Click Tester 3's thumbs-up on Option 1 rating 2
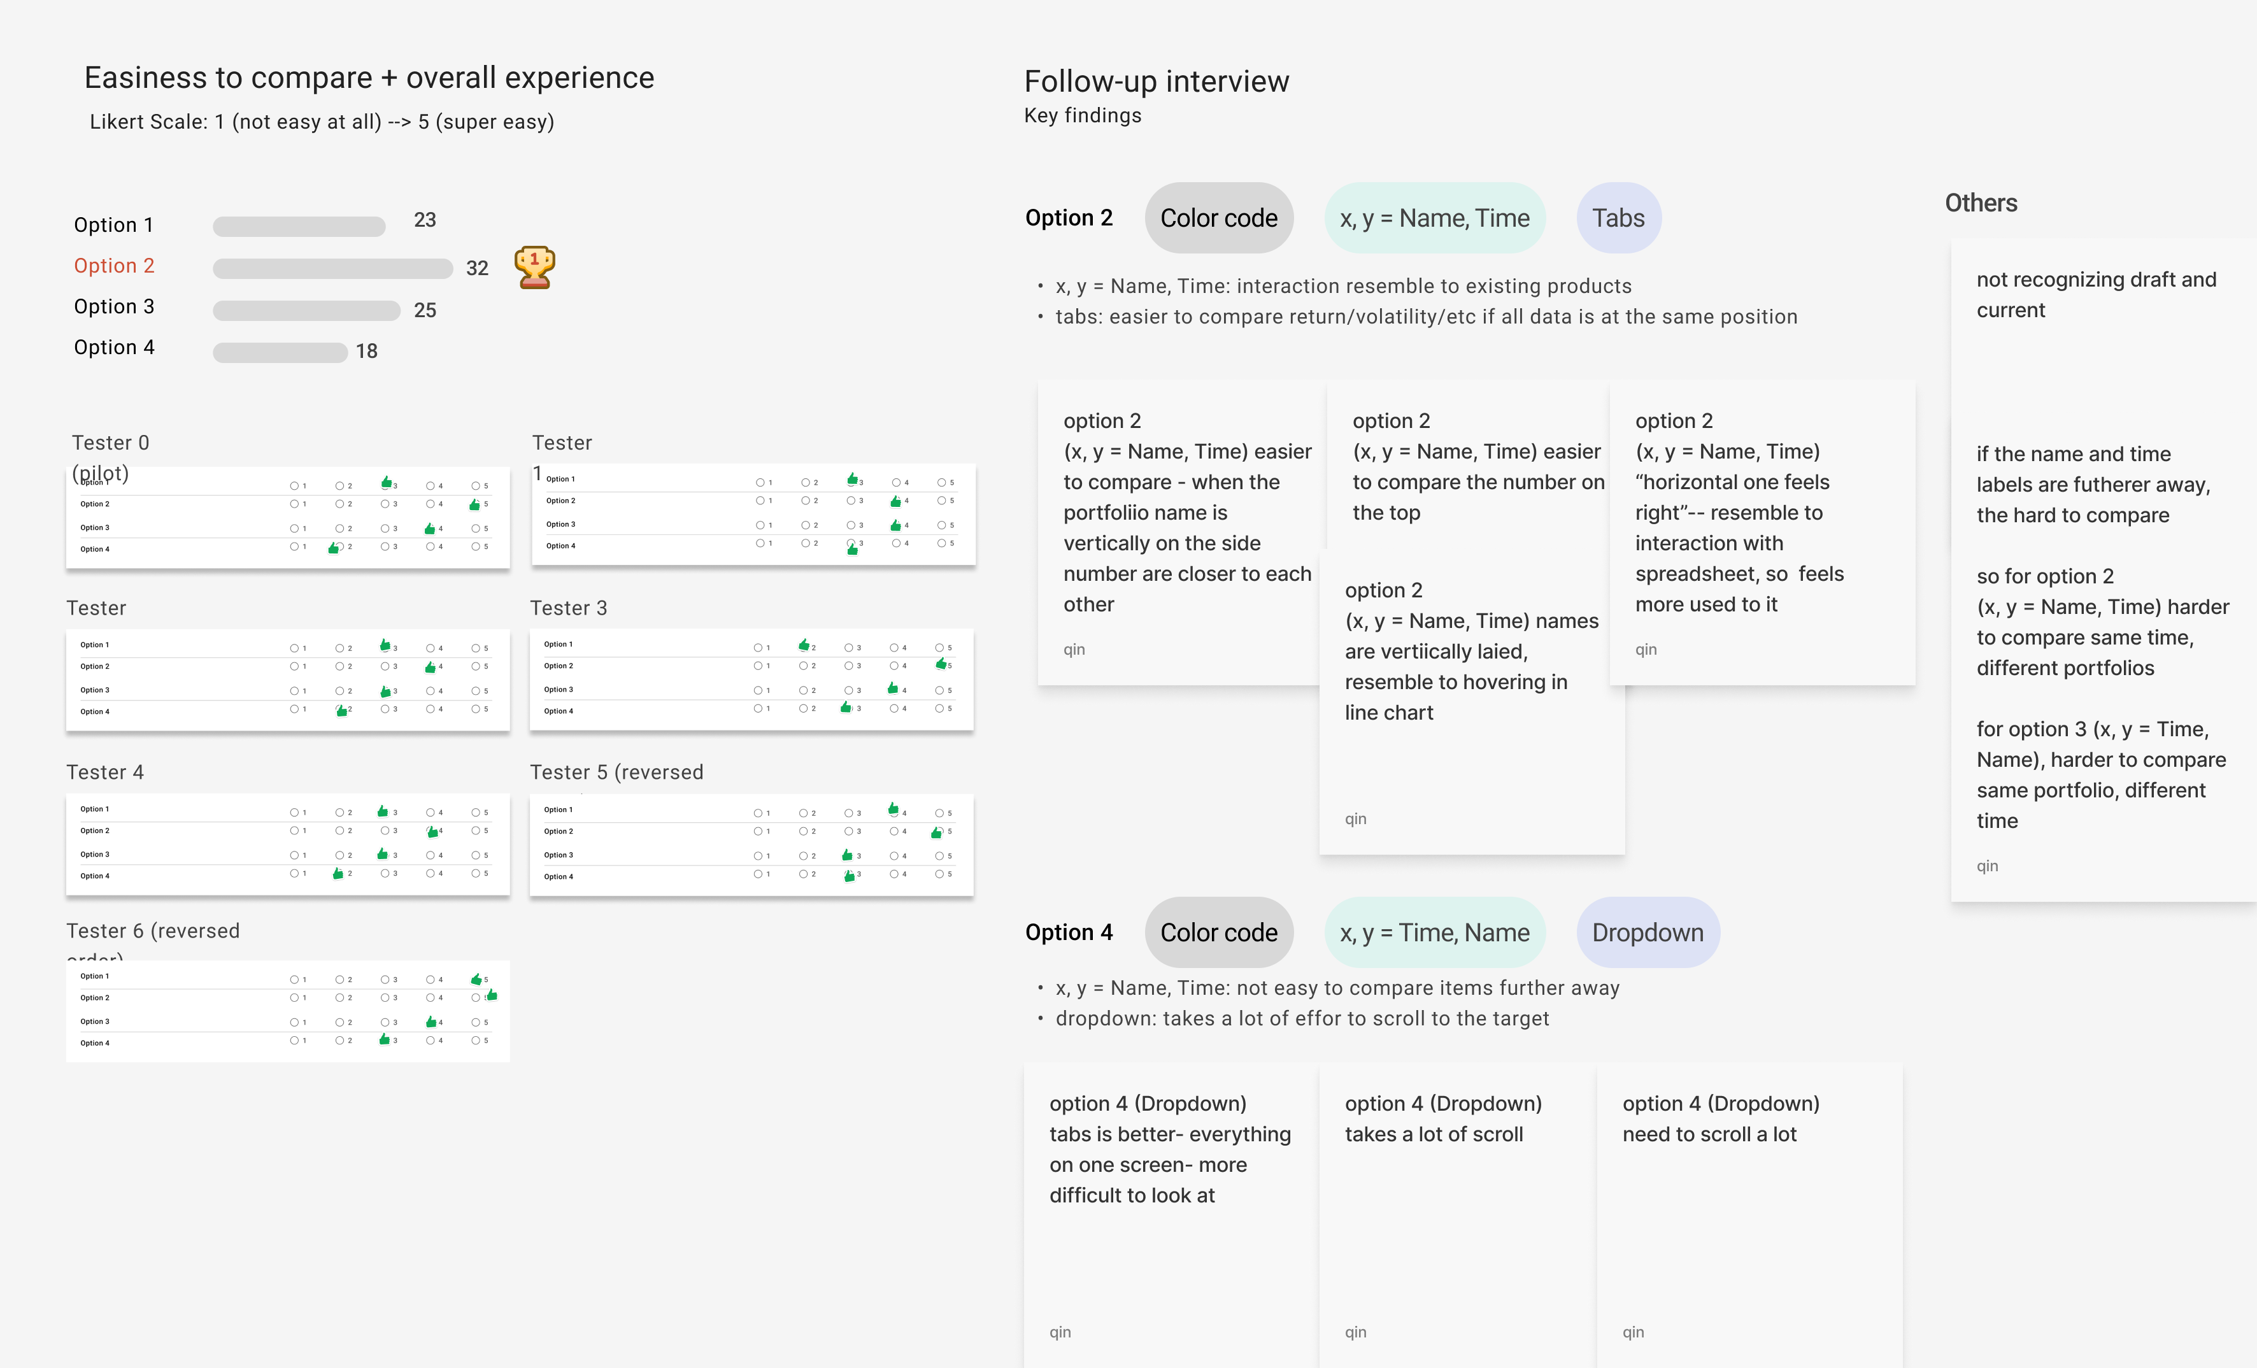This screenshot has height=1368, width=2257. pyautogui.click(x=803, y=645)
